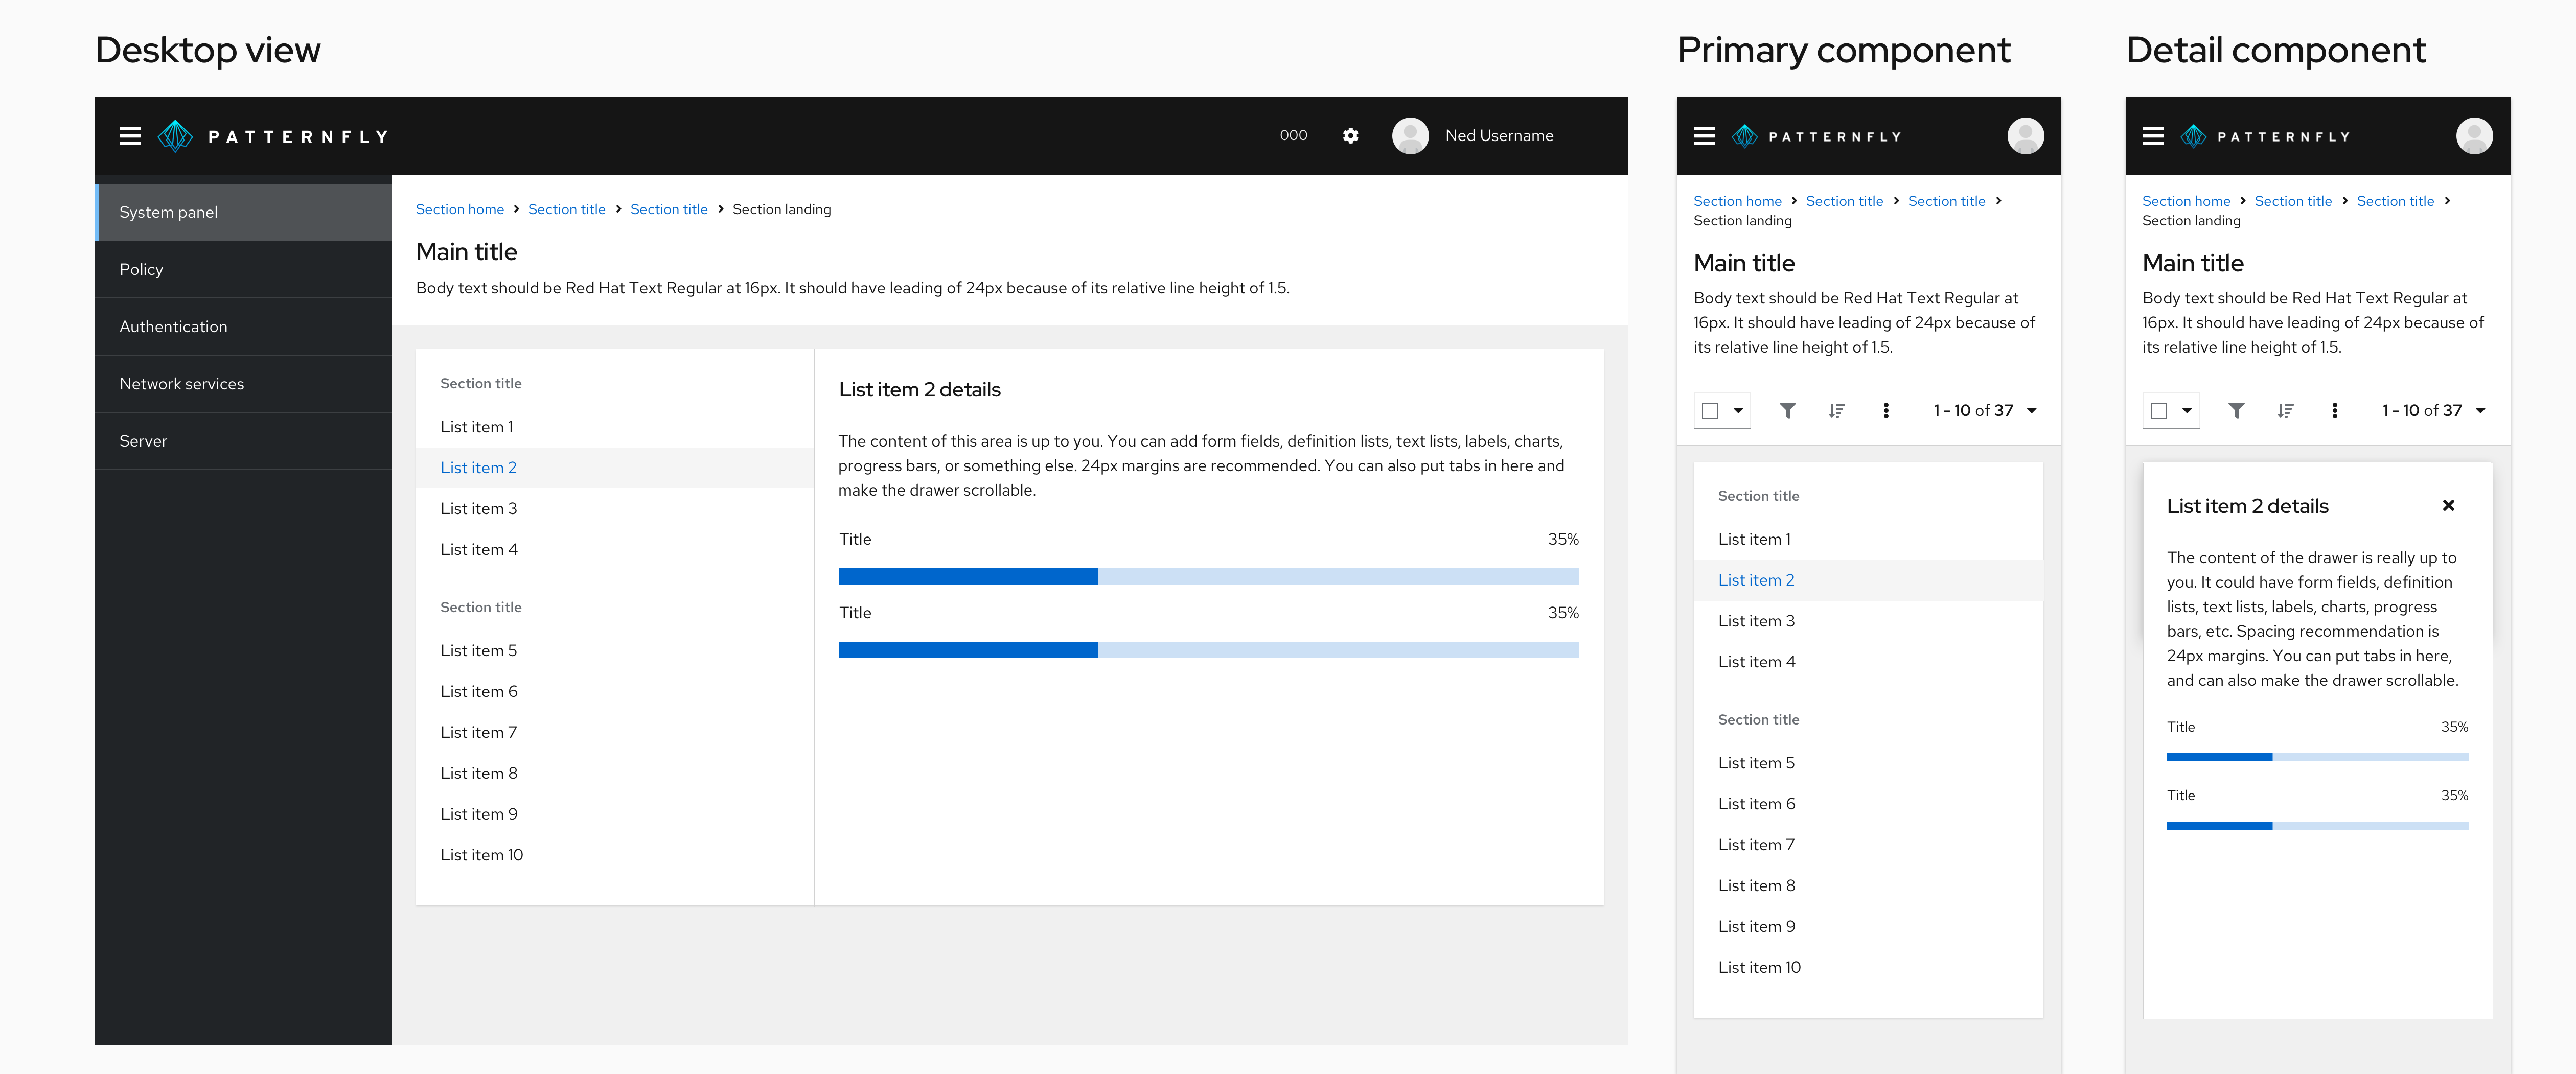Open the settings gear in the top bar
The width and height of the screenshot is (2576, 1074).
[1350, 135]
